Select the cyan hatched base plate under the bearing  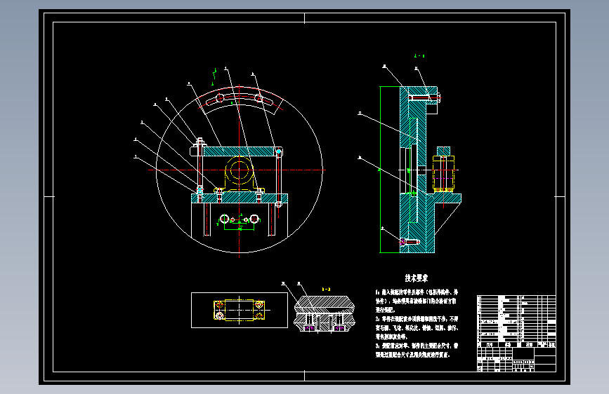(240, 198)
